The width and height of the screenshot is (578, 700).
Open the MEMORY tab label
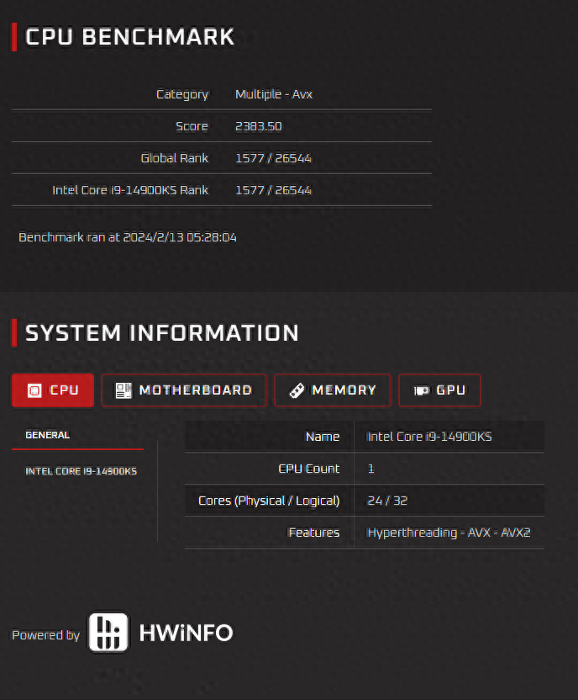[x=344, y=390]
